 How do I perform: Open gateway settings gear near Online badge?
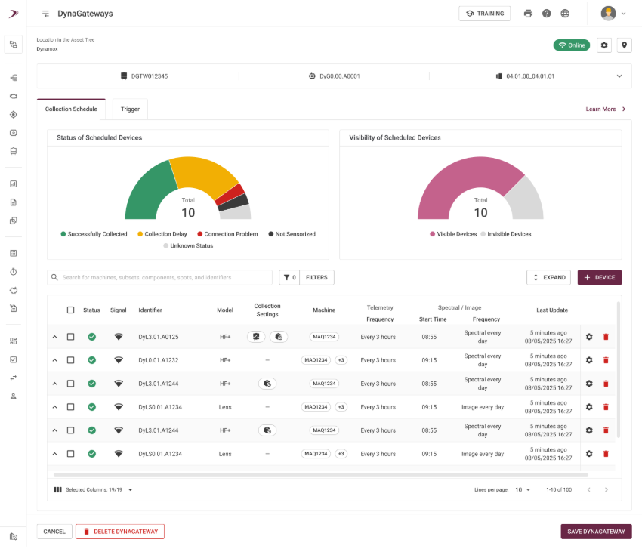pos(604,45)
